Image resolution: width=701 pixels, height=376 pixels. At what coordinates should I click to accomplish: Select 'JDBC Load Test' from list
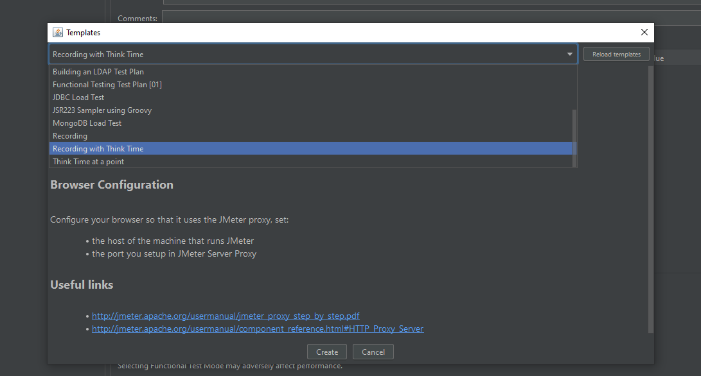click(311, 98)
